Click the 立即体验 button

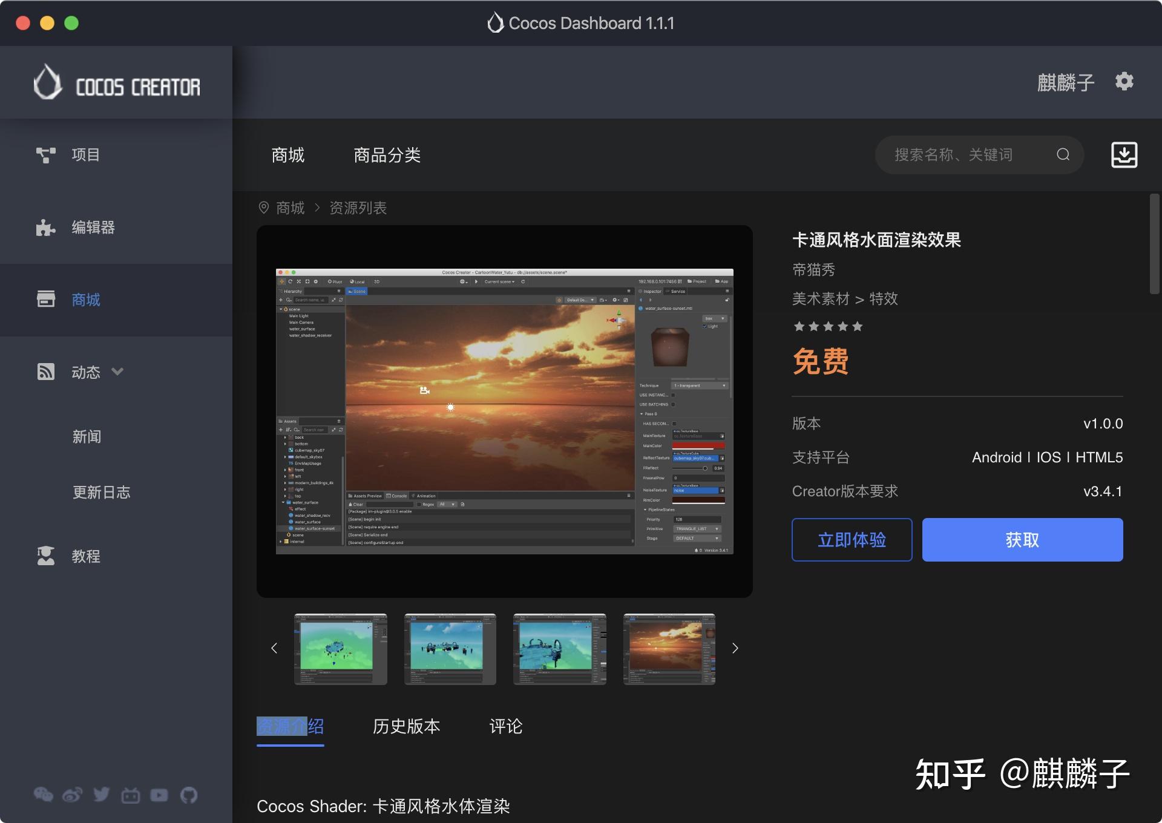(x=852, y=540)
